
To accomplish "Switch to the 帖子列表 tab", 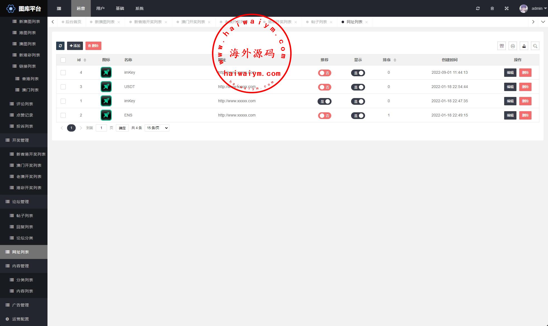I will [x=319, y=22].
